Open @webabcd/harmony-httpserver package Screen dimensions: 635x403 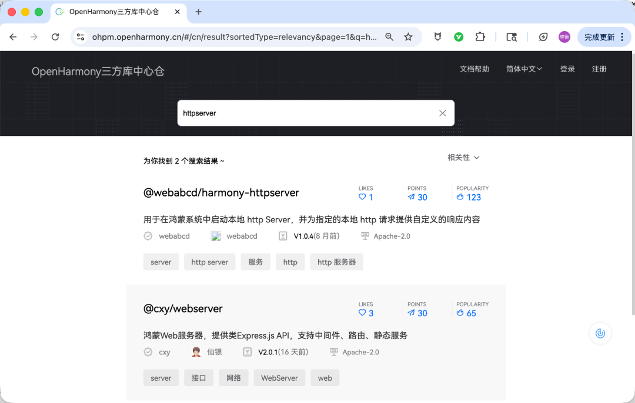(221, 193)
